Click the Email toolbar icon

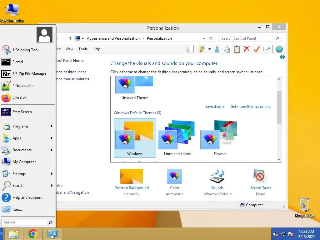pos(267,49)
